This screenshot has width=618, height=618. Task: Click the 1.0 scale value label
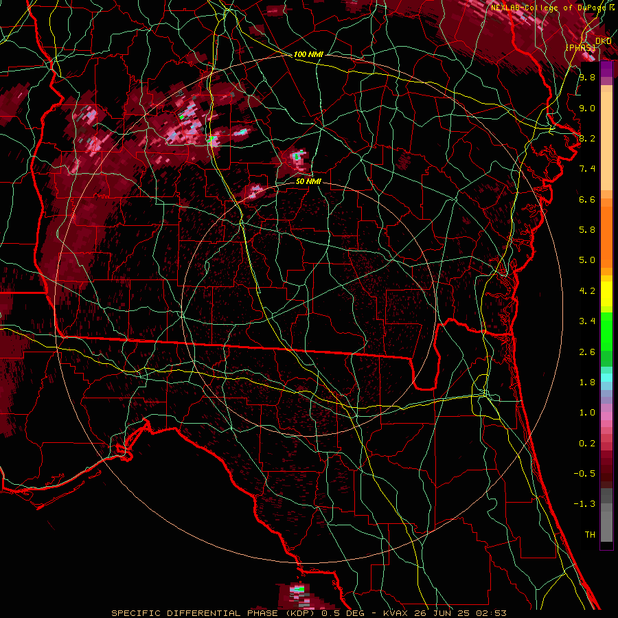coord(587,413)
